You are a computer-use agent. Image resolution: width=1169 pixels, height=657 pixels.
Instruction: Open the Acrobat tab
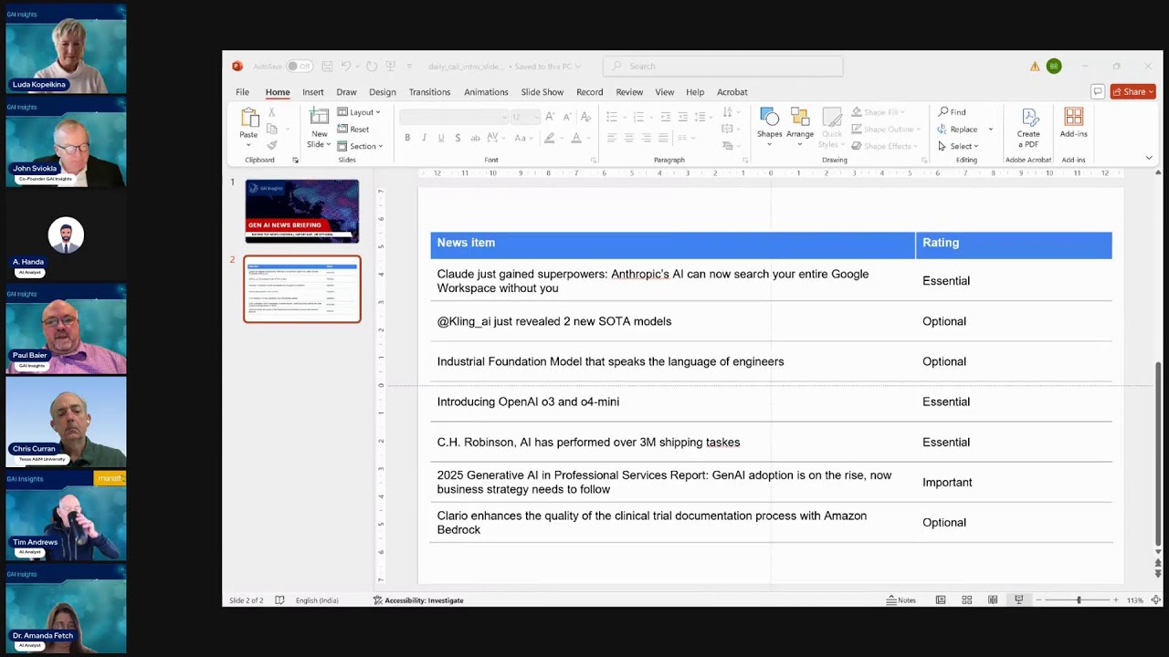coord(732,92)
